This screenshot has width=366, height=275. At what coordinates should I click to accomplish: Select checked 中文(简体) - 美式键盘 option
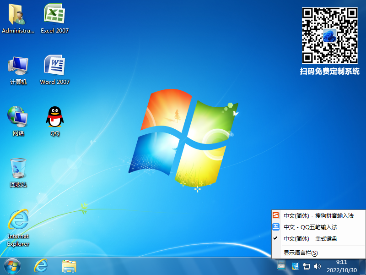pyautogui.click(x=310, y=239)
